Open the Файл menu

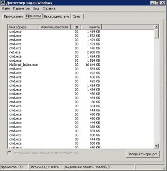[x=6, y=9]
